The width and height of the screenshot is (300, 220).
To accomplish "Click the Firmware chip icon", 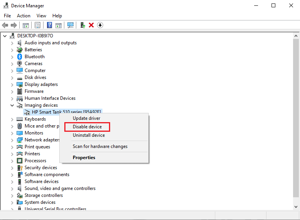I will click(x=20, y=91).
